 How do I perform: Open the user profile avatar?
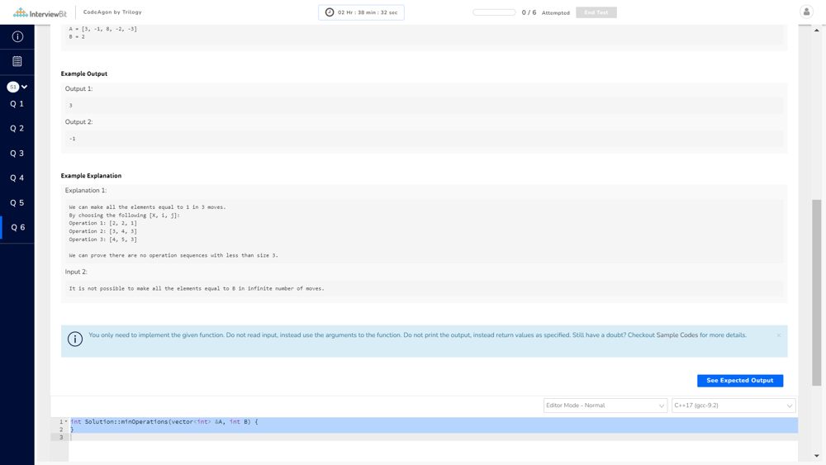tap(806, 12)
